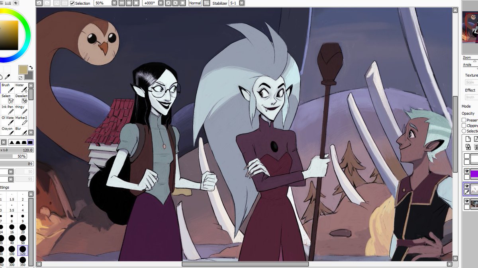
Task: Click the zoom out minus button
Action: 122,3
